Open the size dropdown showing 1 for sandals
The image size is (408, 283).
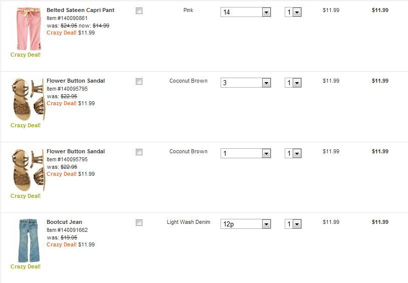(x=246, y=153)
